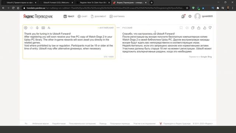Screen dimensions: 236x133
Task: Click the Yandex browser logo in footer
Action: tap(161, 123)
